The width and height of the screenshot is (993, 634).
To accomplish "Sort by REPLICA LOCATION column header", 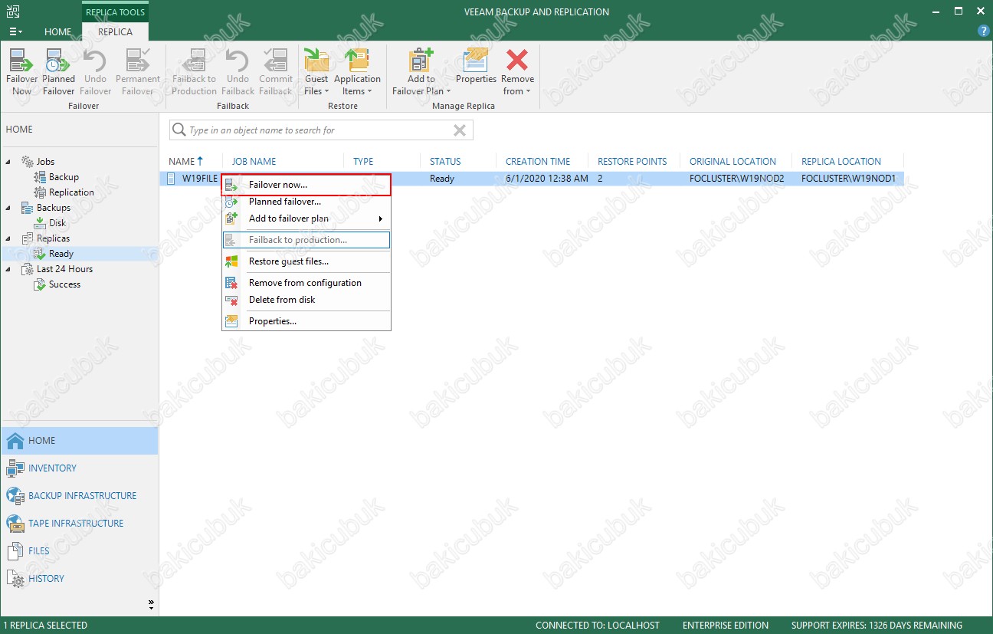I will (841, 161).
